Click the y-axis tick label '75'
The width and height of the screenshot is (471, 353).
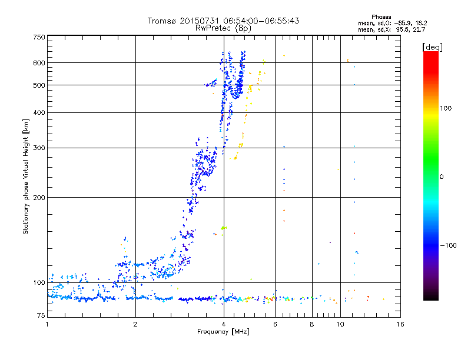(41, 315)
